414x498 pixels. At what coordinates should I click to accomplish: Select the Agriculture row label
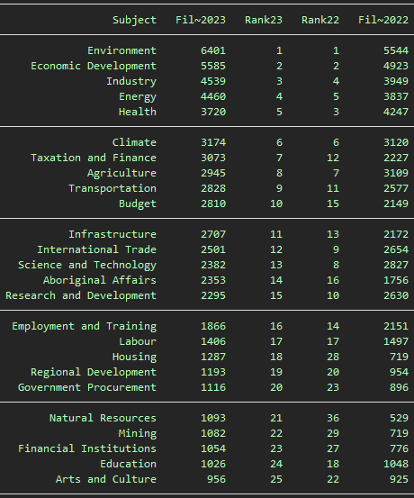121,173
